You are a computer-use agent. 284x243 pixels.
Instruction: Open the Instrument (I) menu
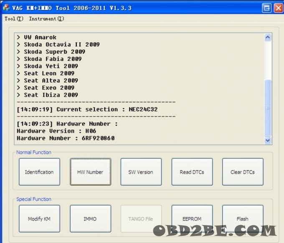coord(46,19)
